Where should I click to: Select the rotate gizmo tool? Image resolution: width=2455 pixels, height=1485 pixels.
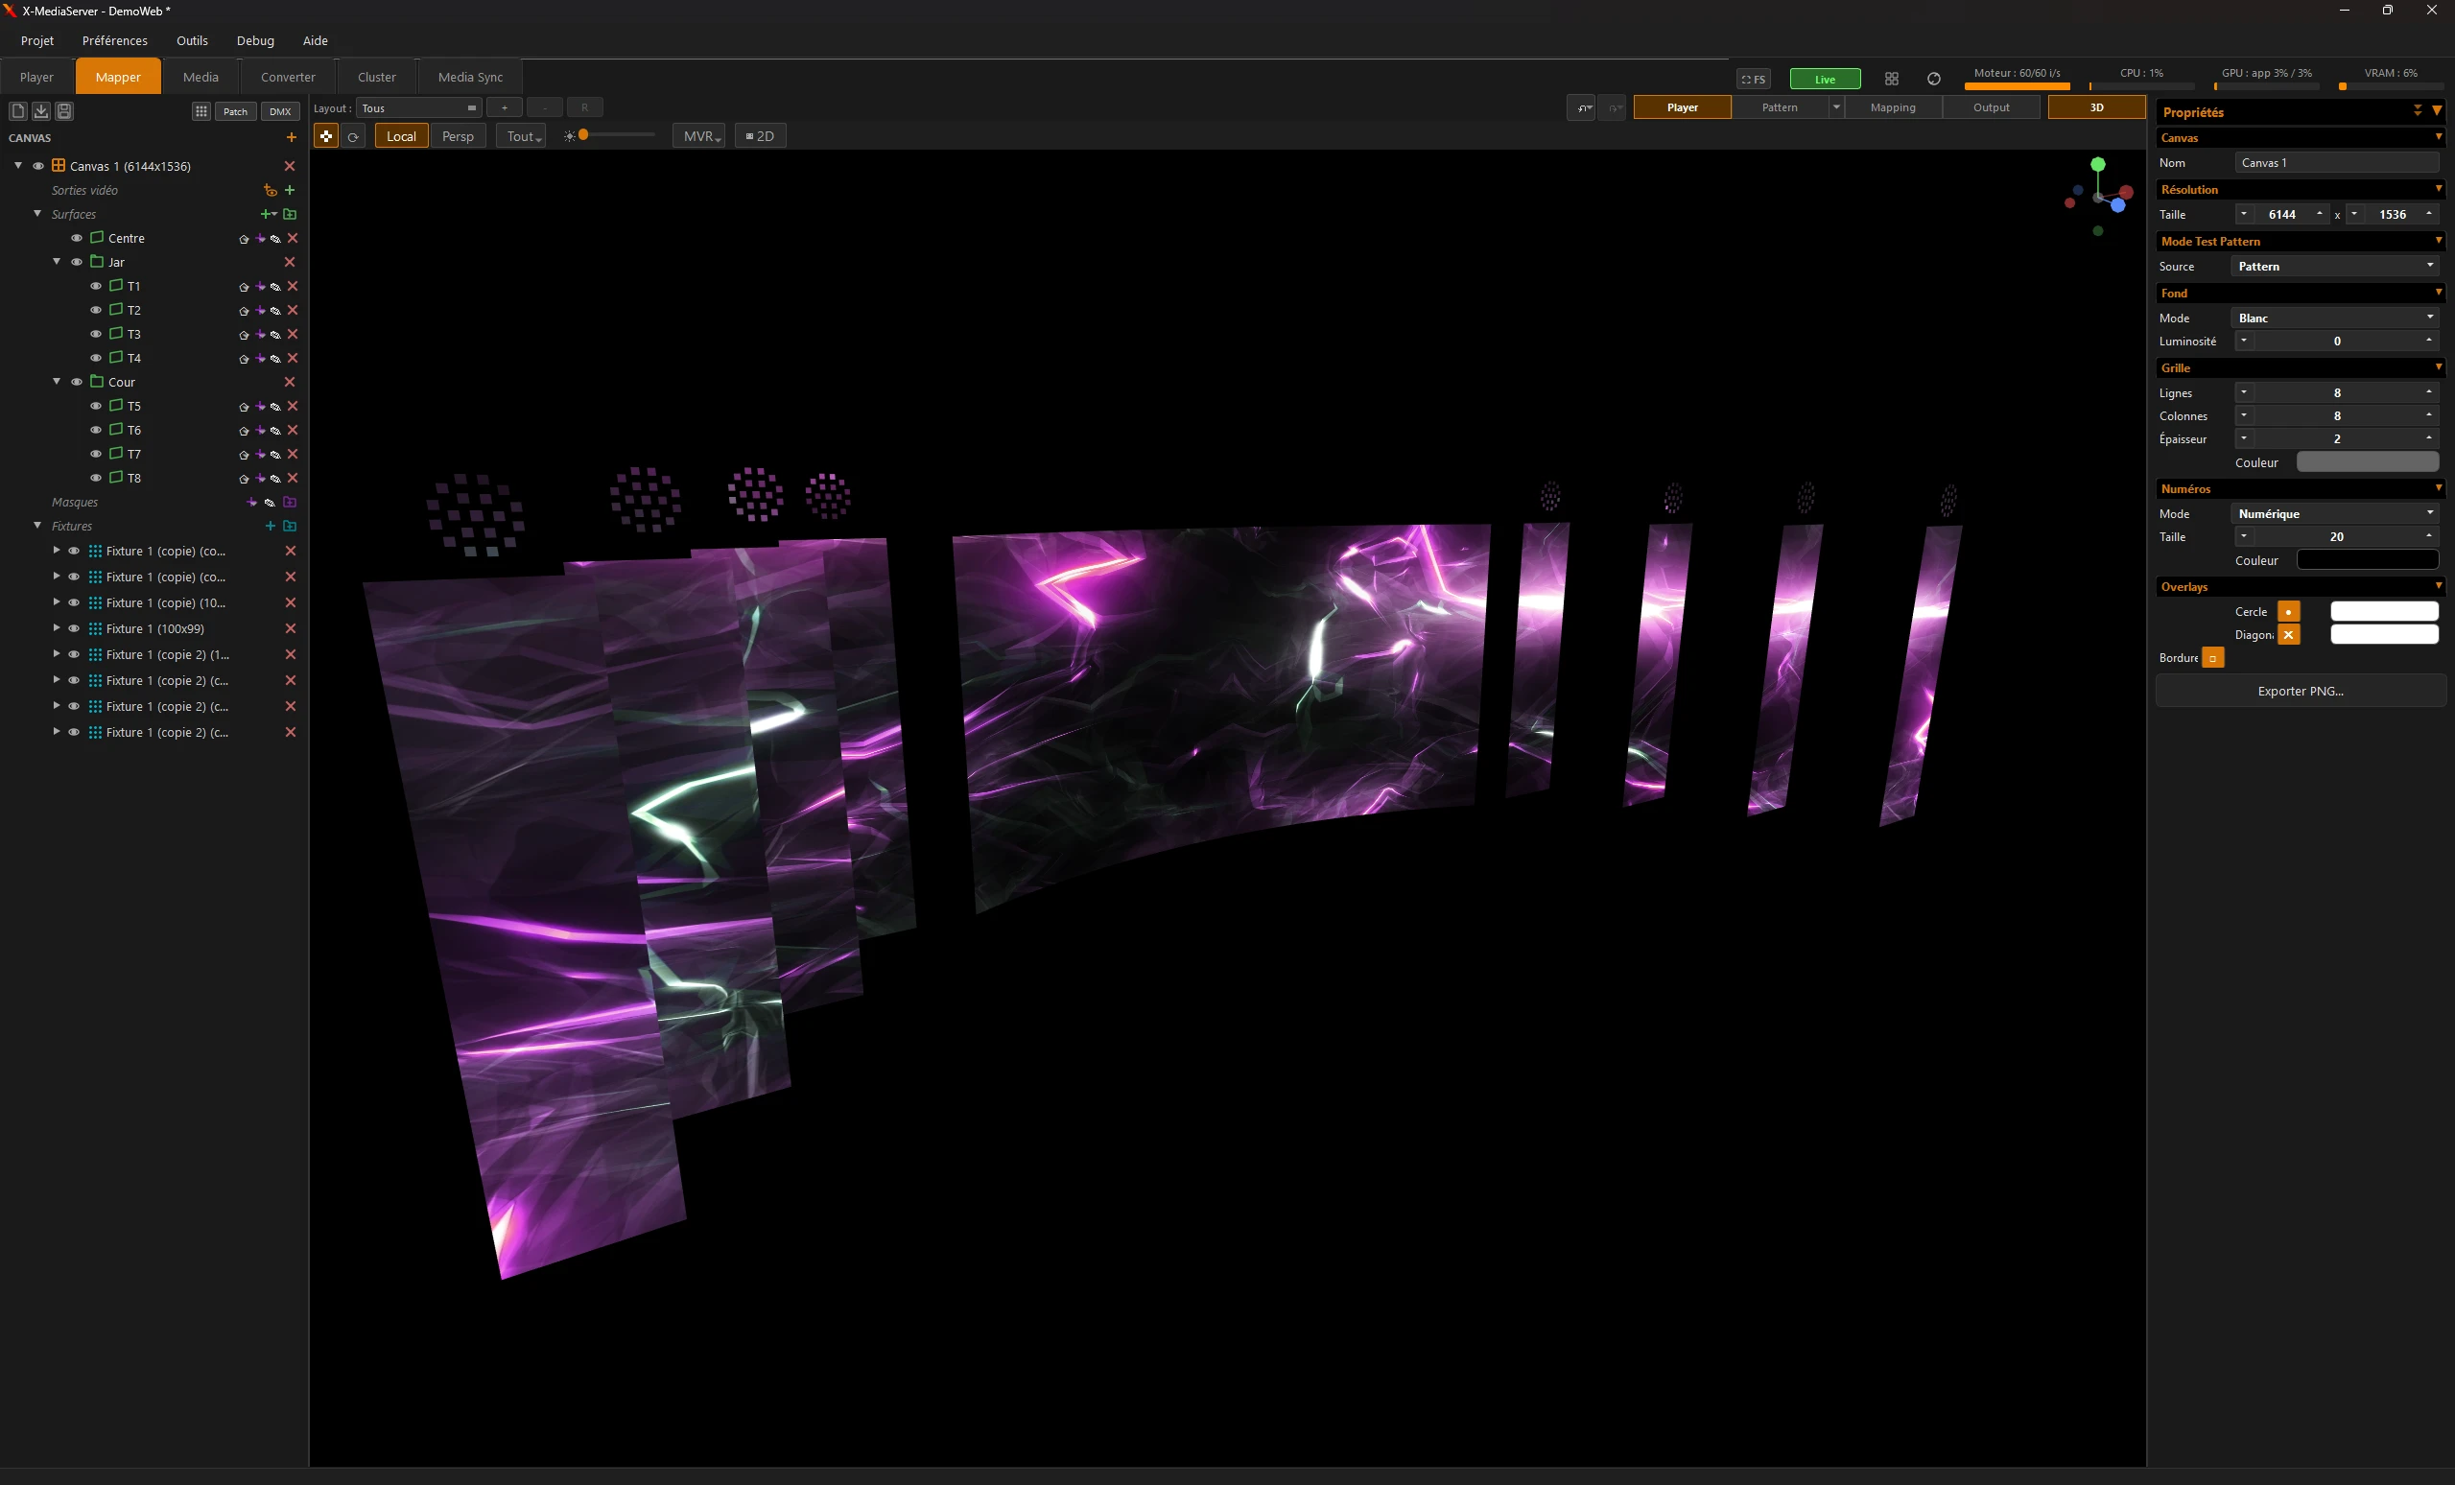(353, 136)
